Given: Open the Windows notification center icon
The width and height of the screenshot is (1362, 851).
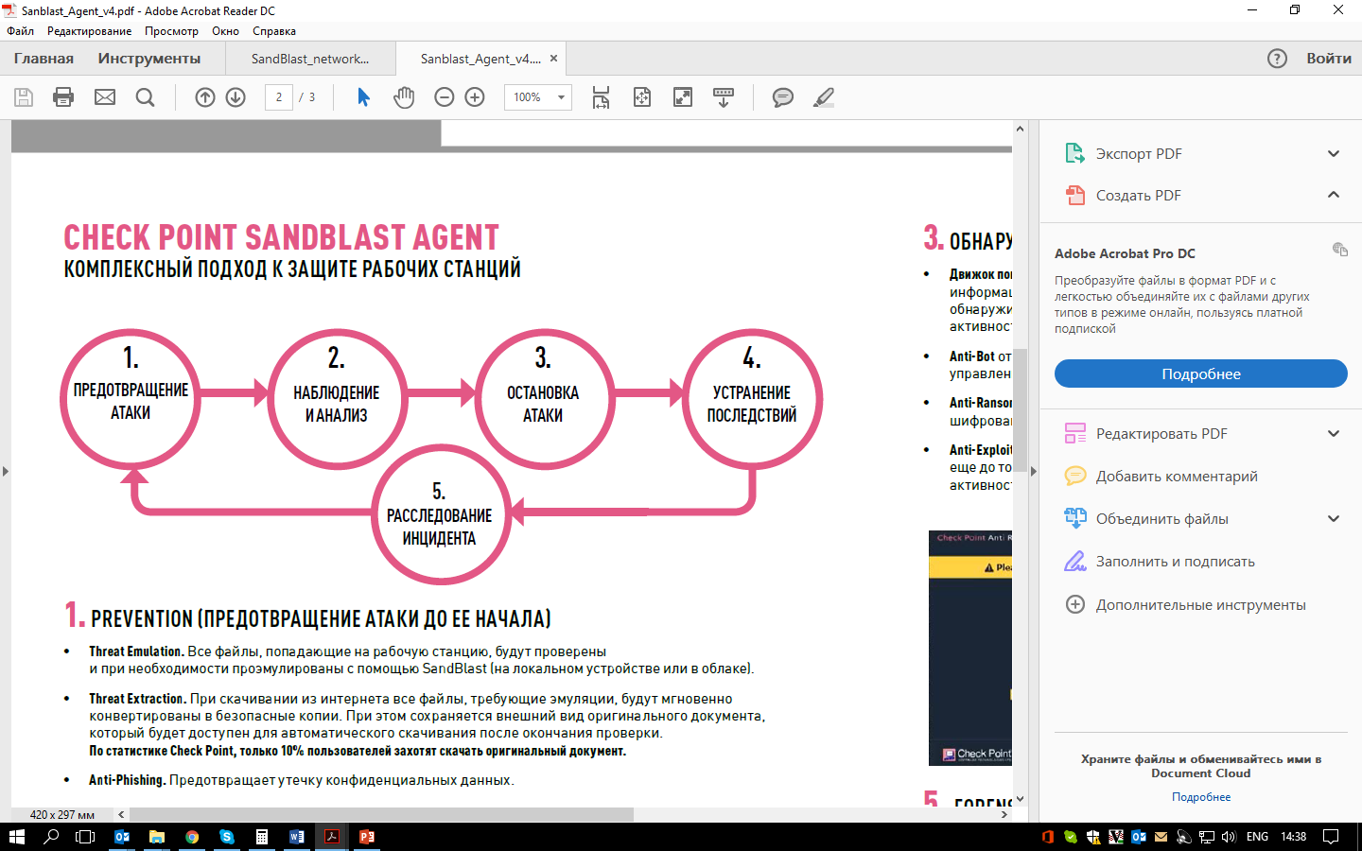Looking at the screenshot, I should tap(1331, 837).
